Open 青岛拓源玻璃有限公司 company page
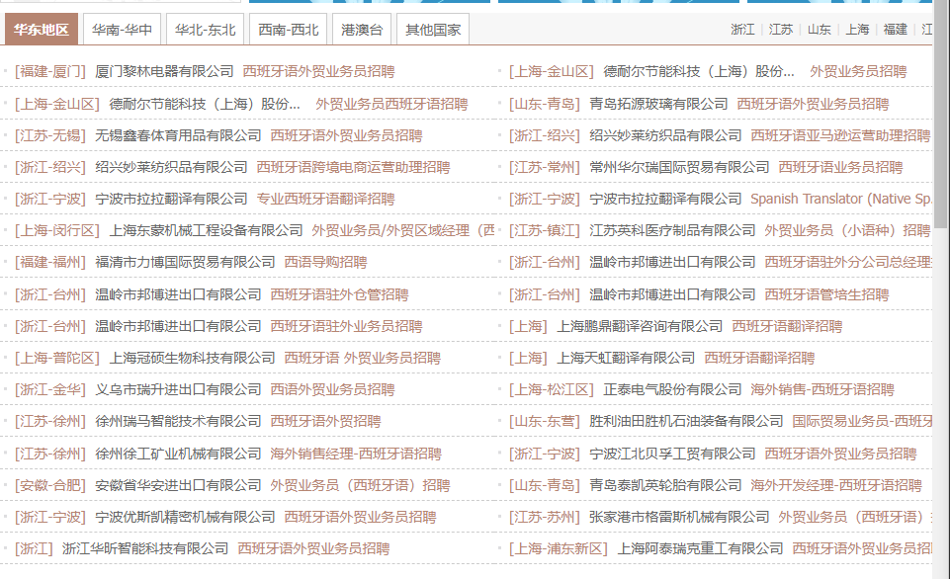 click(658, 104)
